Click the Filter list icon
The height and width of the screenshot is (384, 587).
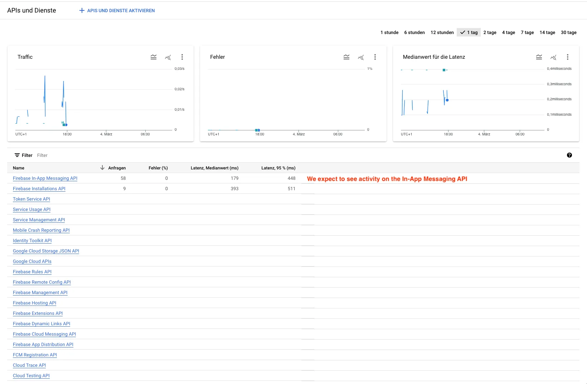pos(17,155)
